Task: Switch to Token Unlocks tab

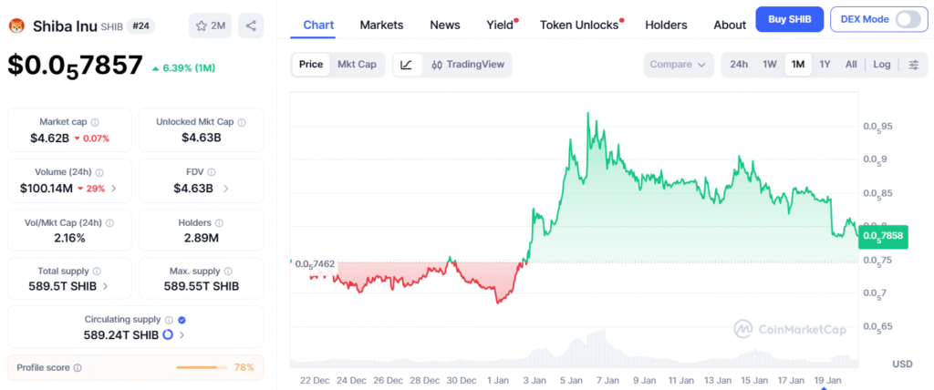Action: click(x=579, y=25)
